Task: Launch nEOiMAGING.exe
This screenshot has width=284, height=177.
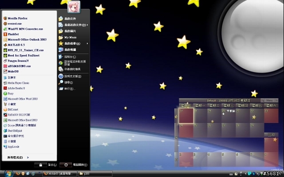Action: (17, 66)
